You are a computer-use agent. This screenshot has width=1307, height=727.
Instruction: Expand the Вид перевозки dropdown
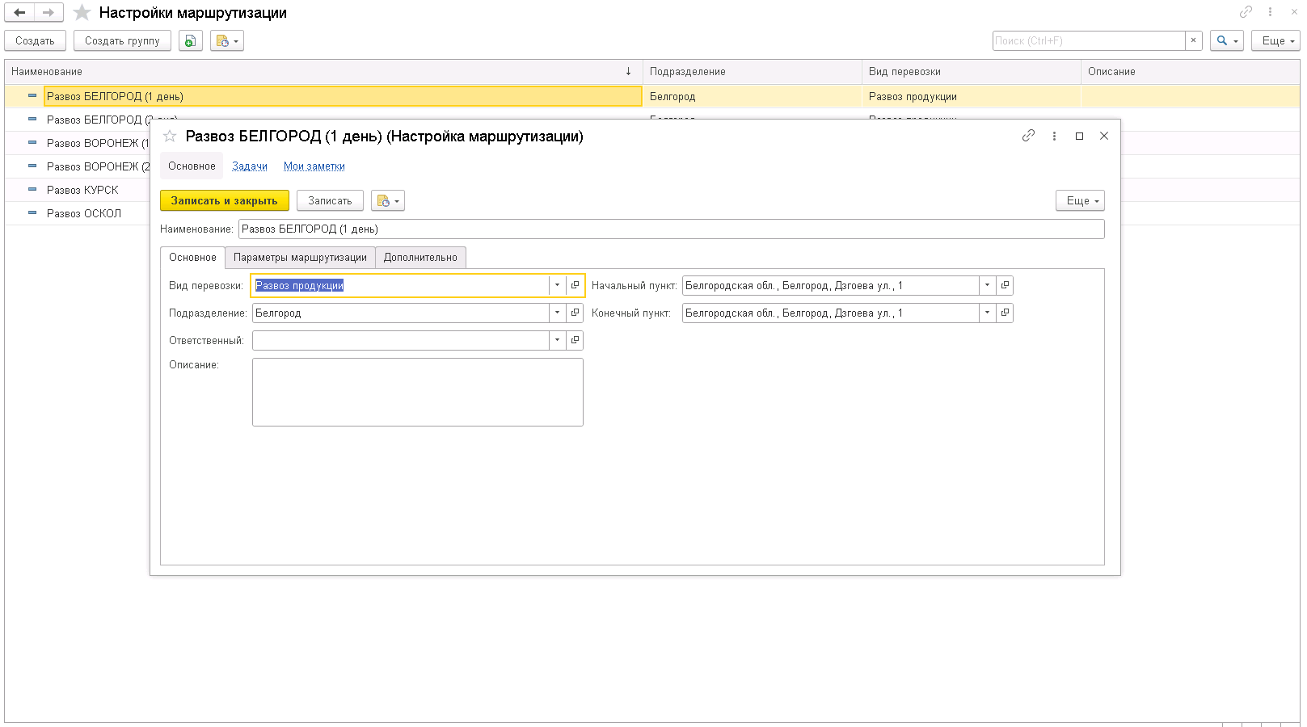(x=557, y=285)
